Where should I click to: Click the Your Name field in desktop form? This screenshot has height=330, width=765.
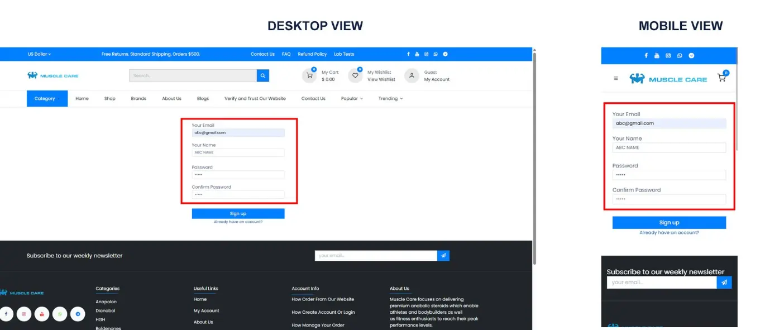pyautogui.click(x=238, y=152)
